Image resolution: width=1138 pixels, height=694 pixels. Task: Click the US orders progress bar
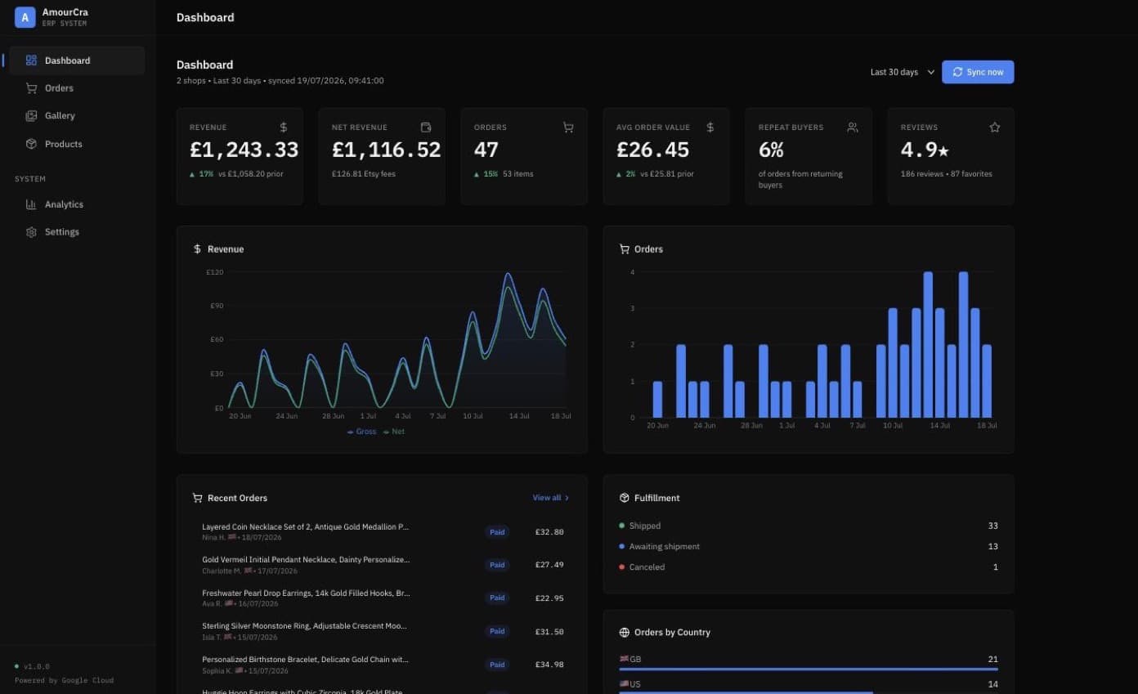tap(746, 692)
